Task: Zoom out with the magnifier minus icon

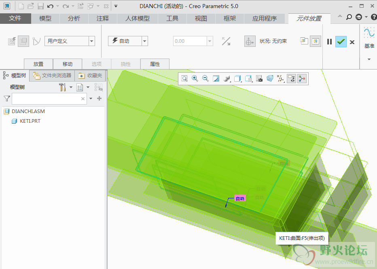Action: point(205,78)
